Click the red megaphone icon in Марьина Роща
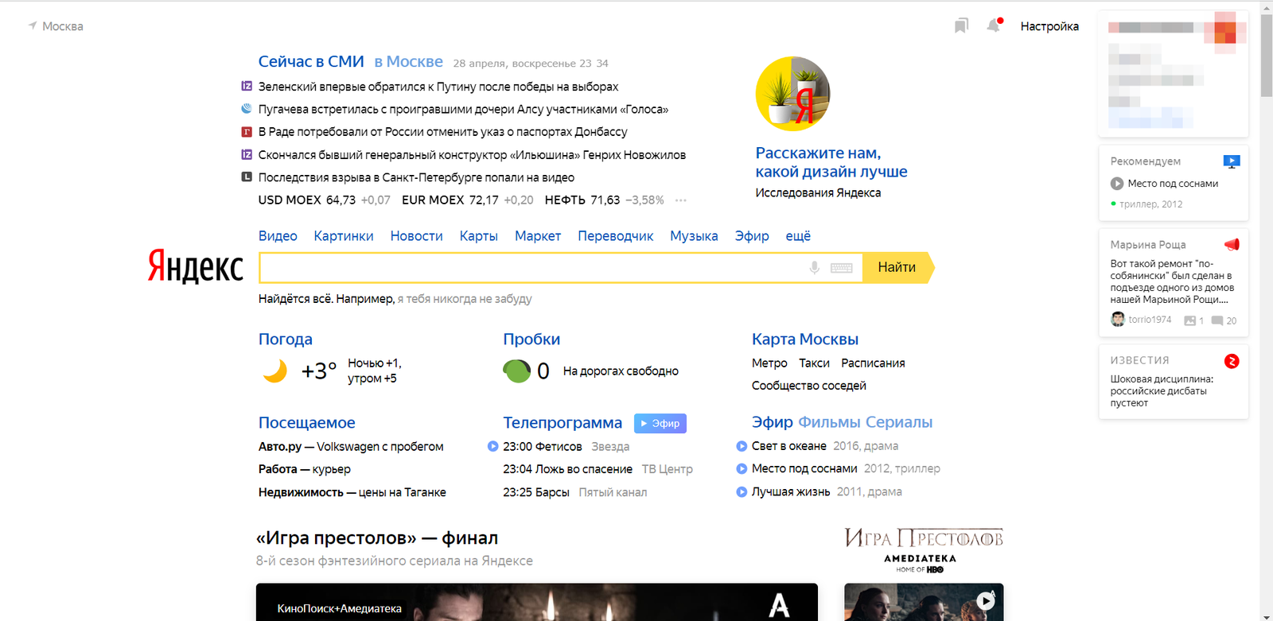1273x621 pixels. 1232,244
